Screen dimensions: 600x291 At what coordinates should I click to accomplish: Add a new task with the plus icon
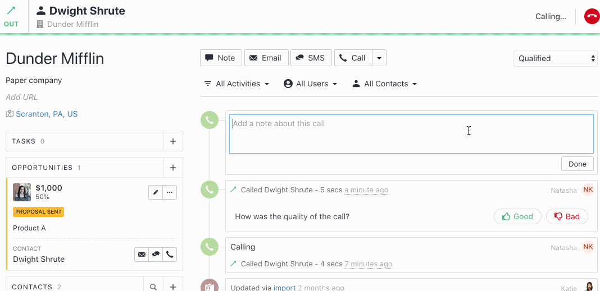173,141
